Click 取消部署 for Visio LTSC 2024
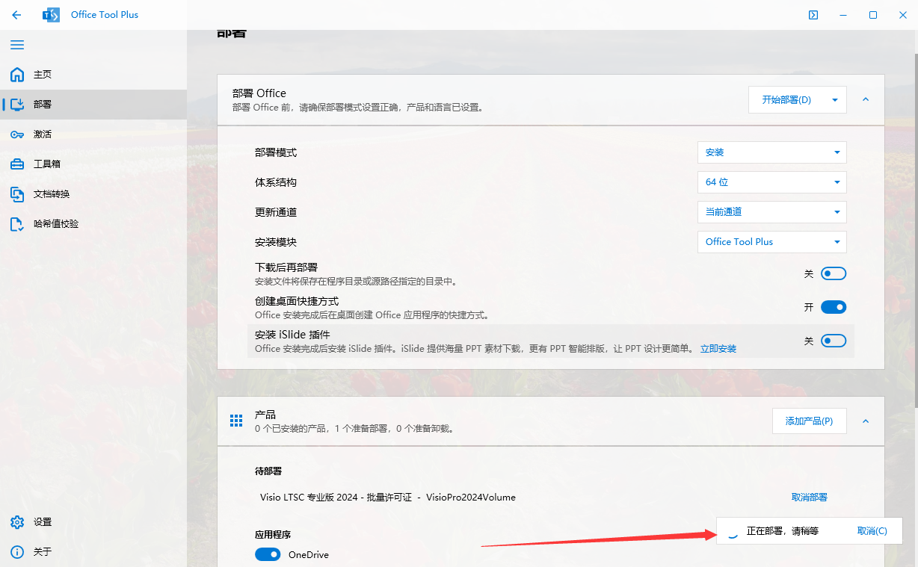Image resolution: width=918 pixels, height=567 pixels. point(810,498)
